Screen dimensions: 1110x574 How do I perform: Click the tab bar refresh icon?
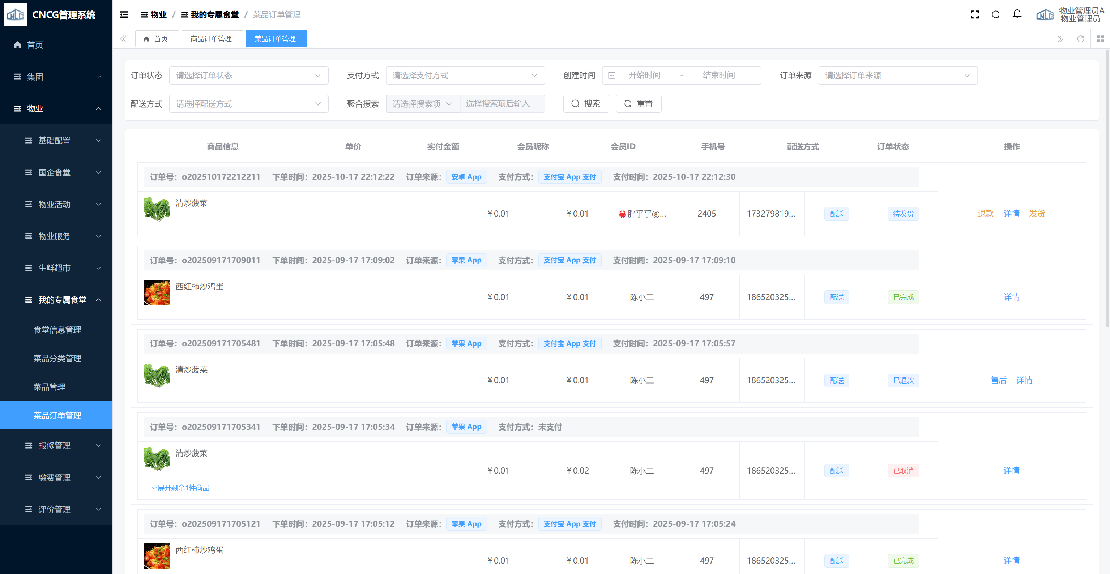click(x=1080, y=39)
